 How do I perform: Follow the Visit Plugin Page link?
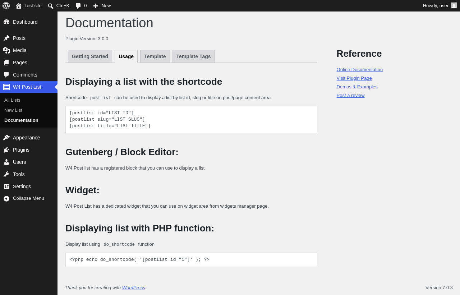pos(354,78)
